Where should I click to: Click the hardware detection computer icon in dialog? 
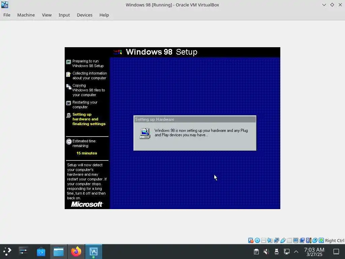click(145, 133)
